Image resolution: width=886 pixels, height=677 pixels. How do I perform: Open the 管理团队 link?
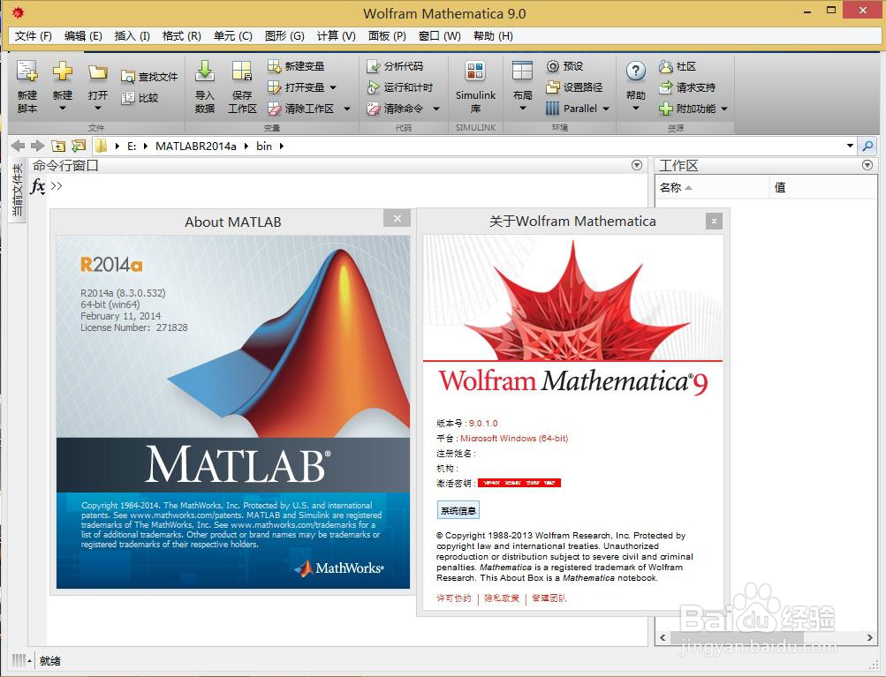[x=549, y=598]
